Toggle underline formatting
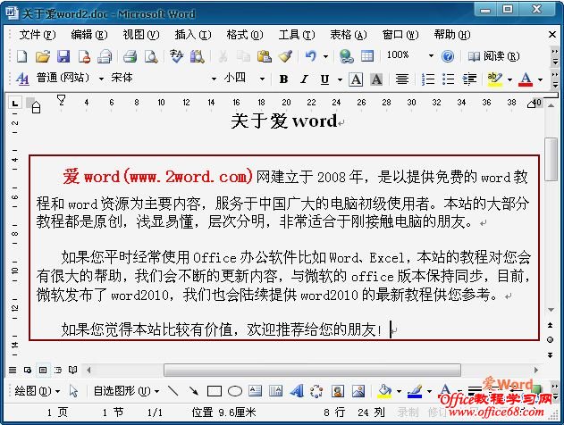 tap(324, 79)
